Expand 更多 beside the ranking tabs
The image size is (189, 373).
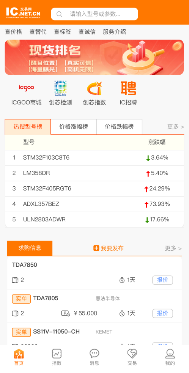[x=175, y=127]
